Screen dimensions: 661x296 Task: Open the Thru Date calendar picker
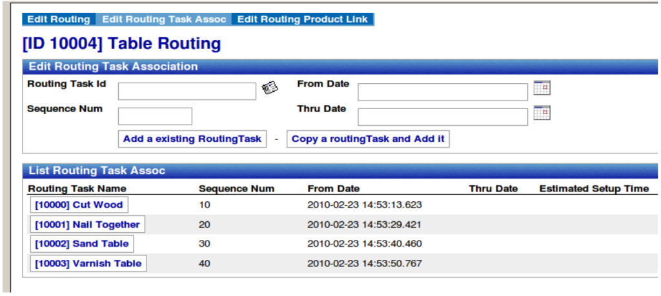click(542, 113)
